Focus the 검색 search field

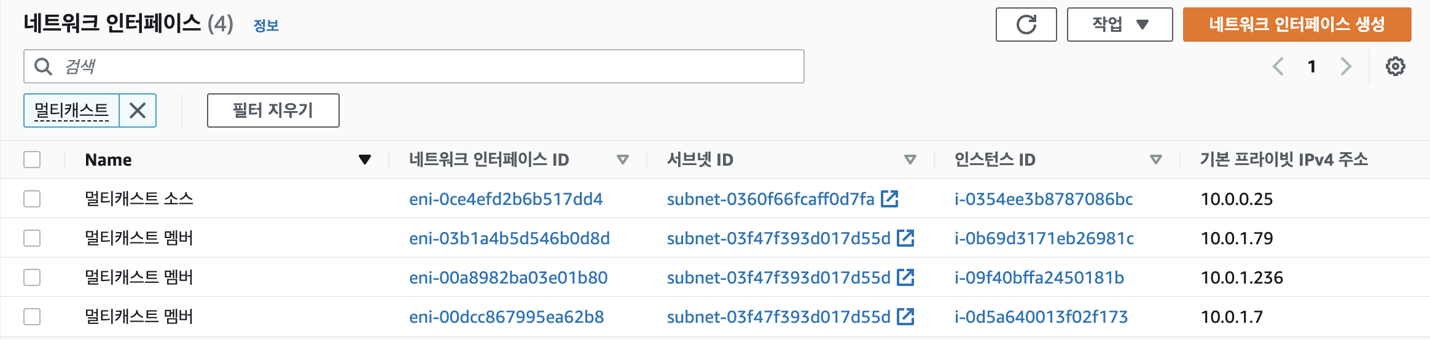(413, 66)
